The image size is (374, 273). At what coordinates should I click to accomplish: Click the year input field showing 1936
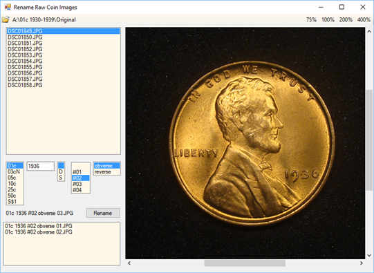[40, 166]
